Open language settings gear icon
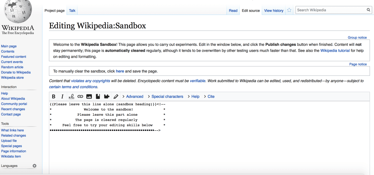 click(x=34, y=166)
